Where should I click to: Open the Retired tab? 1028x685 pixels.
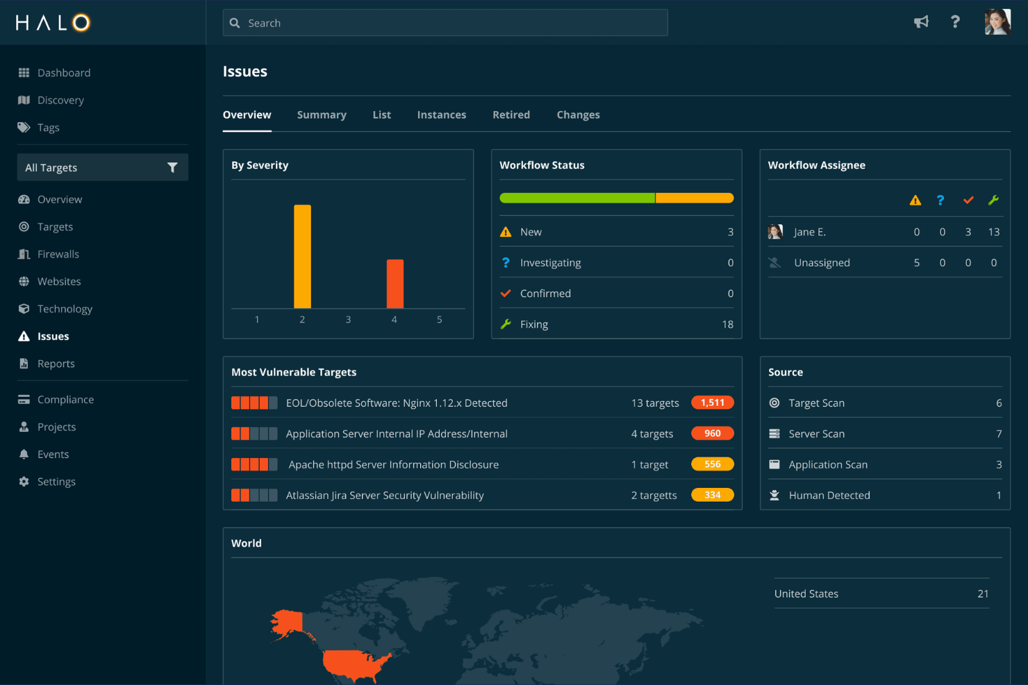511,115
